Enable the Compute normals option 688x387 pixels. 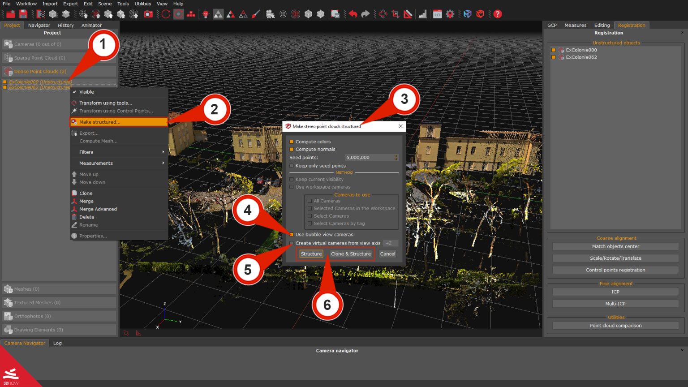click(292, 149)
